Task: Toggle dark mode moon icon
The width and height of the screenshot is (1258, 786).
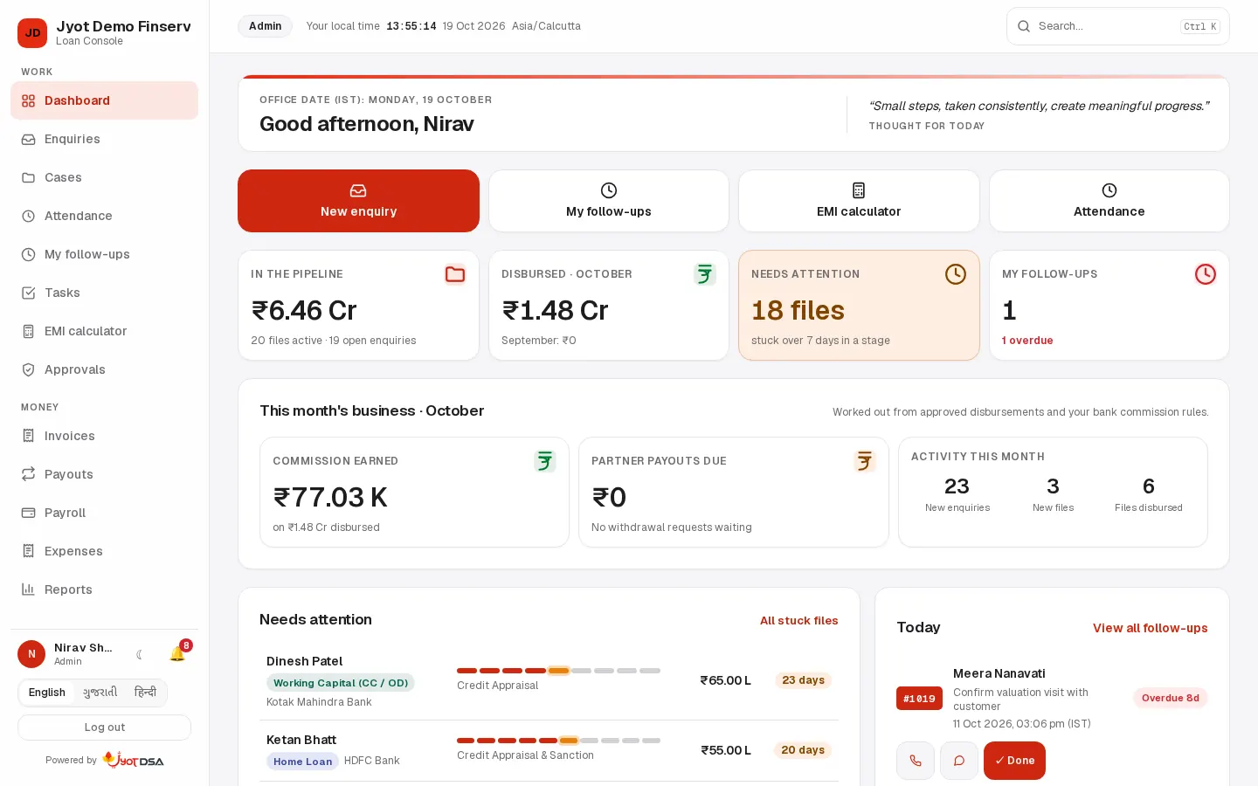Action: [140, 654]
